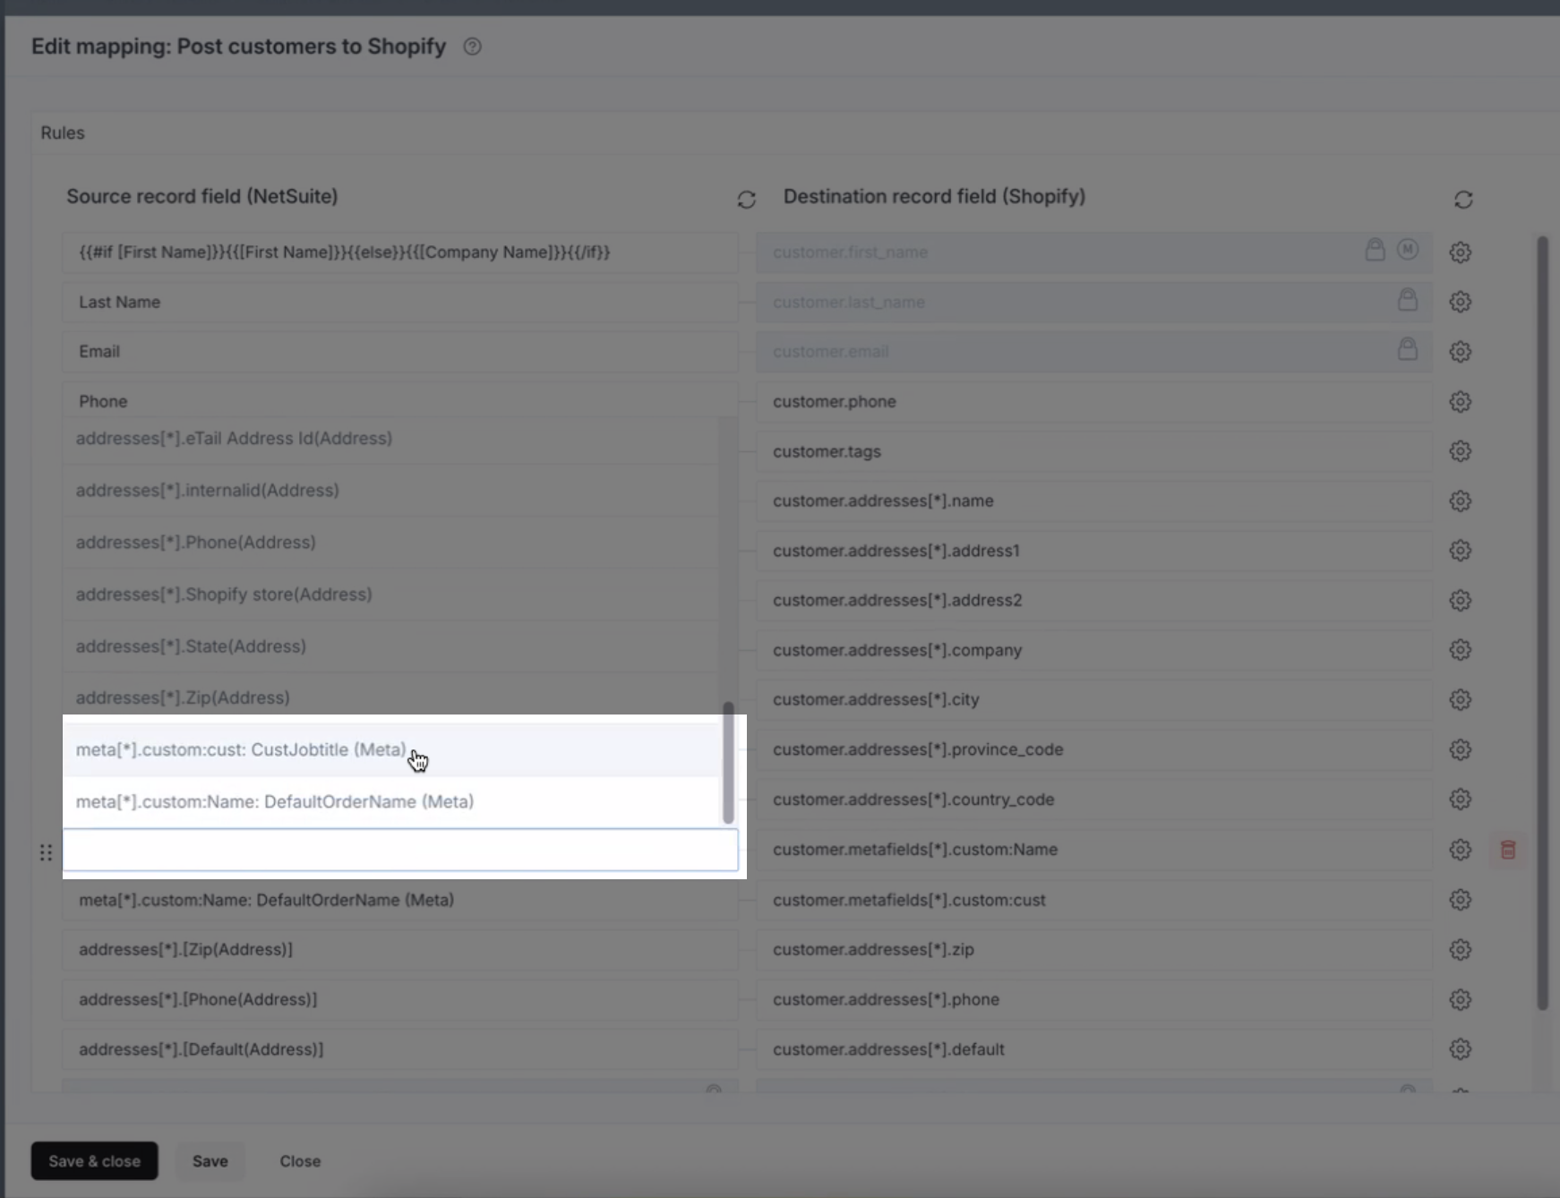Open settings for customer.addresses[*].city row
Image resolution: width=1560 pixels, height=1198 pixels.
click(1460, 700)
